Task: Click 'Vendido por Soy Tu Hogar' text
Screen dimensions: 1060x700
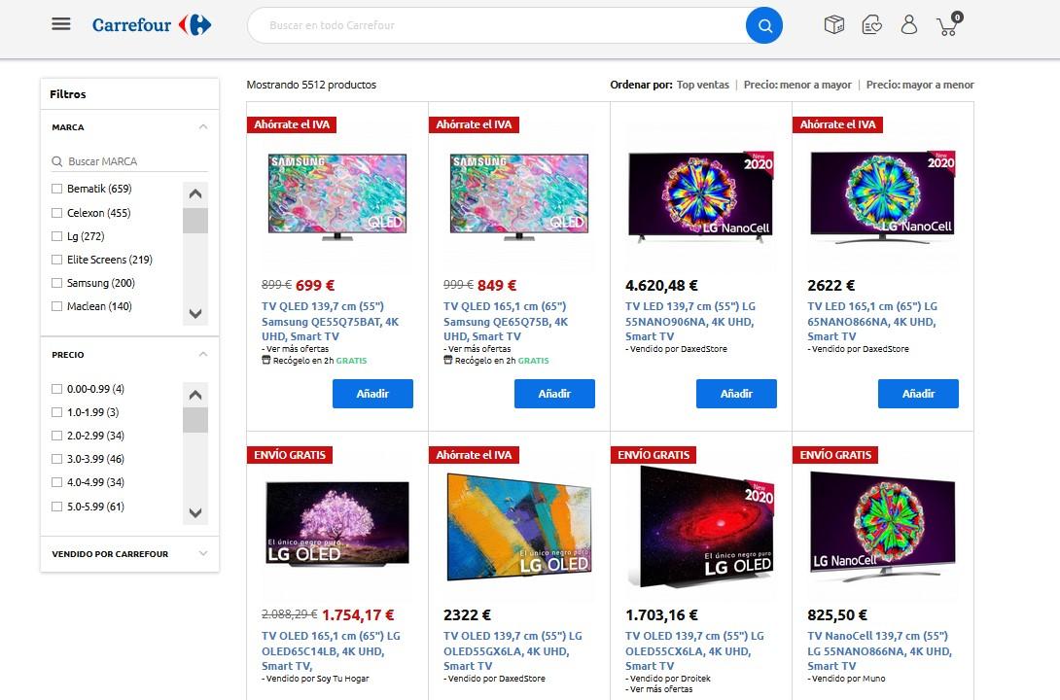Action: click(x=316, y=679)
